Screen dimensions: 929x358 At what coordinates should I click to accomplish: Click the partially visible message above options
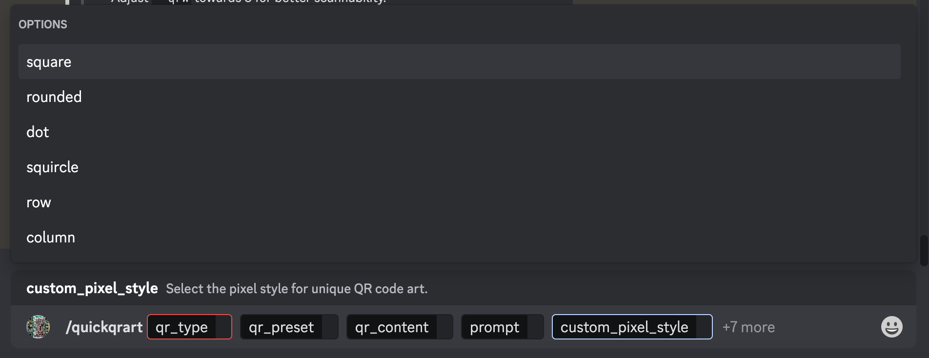pyautogui.click(x=249, y=1)
